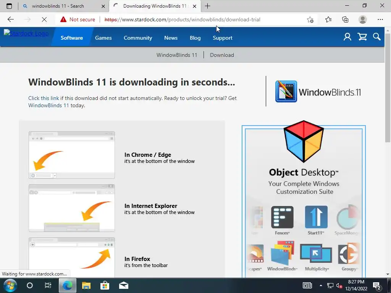Open the Windows Start button
Screen dimensions: 391x293
coord(10,285)
